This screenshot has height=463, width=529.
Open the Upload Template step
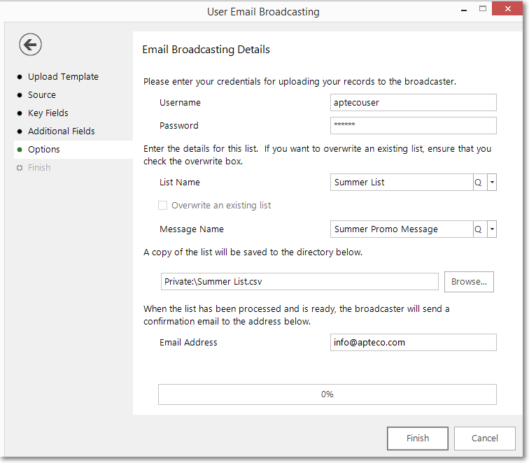[x=63, y=77]
